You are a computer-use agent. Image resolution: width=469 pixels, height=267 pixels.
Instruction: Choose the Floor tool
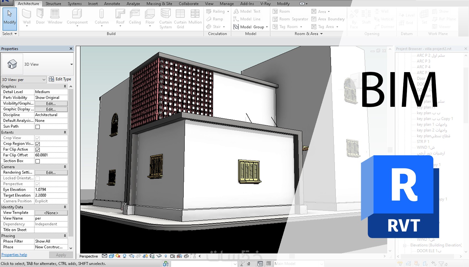coord(150,18)
